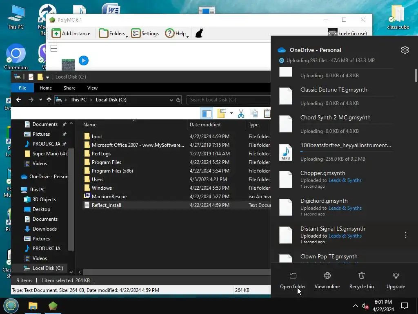Open Super Mario 64 folder in sidebar
Screen dimensions: 418x314
tap(46, 154)
